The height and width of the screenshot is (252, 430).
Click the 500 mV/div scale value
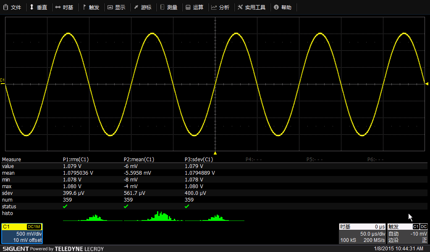click(29, 234)
